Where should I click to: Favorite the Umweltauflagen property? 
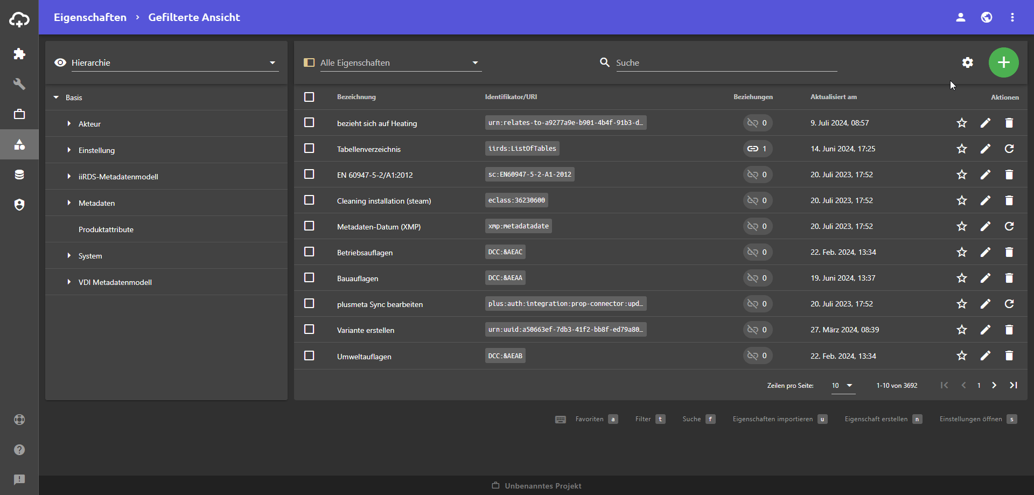(x=962, y=355)
